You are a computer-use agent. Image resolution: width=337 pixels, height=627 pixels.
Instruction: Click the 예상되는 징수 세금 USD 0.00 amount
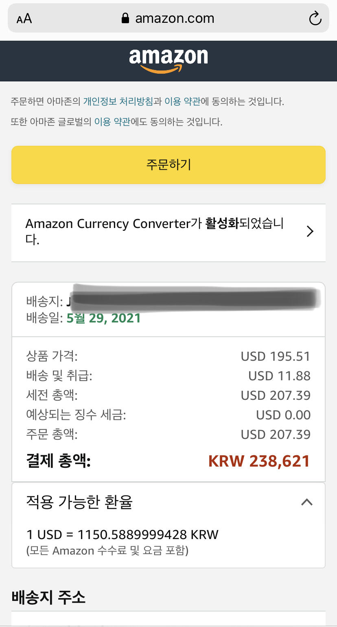[x=283, y=415]
